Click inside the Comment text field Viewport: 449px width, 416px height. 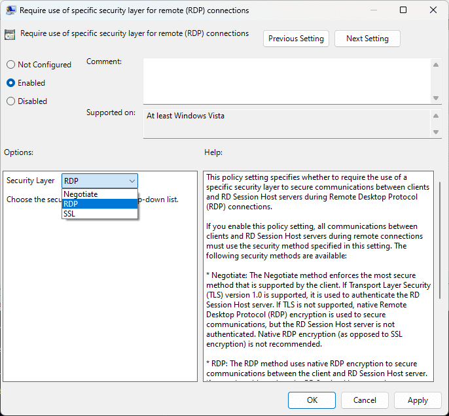(x=287, y=80)
